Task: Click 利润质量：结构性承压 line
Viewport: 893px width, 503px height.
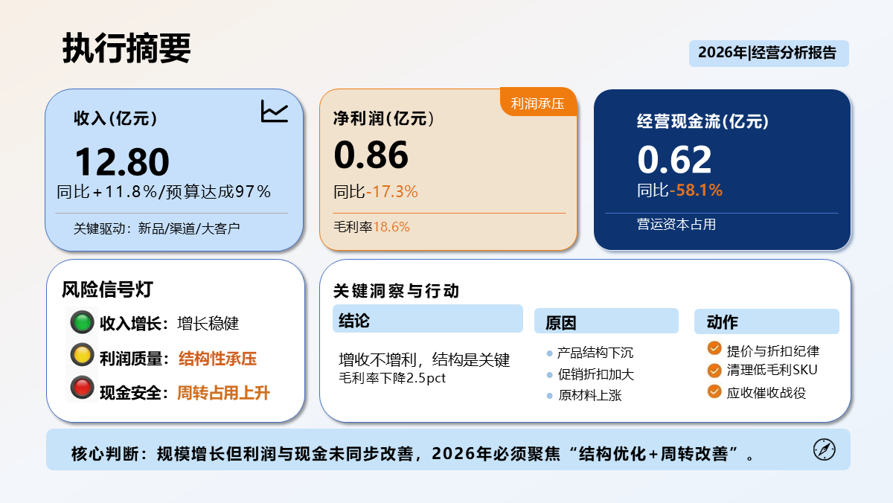Action: pos(179,359)
